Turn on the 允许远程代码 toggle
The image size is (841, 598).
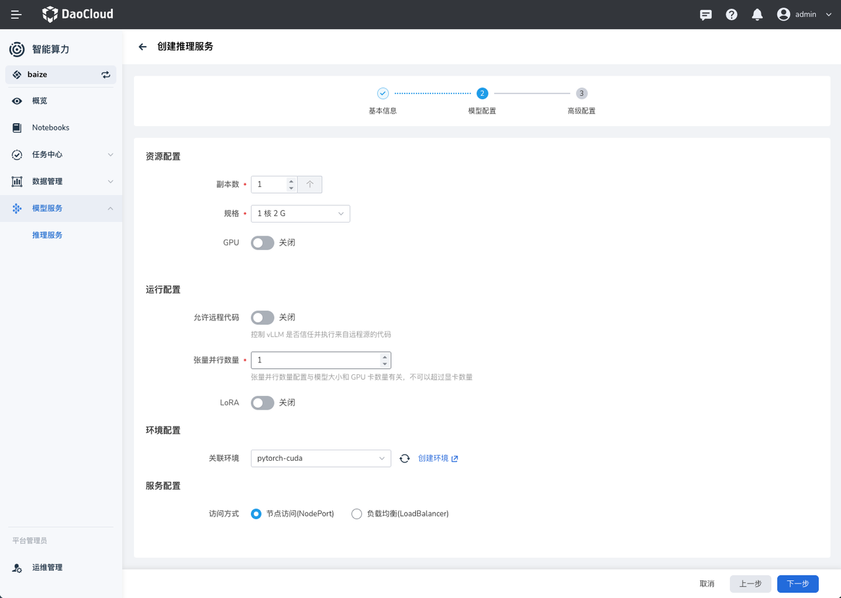(x=262, y=318)
